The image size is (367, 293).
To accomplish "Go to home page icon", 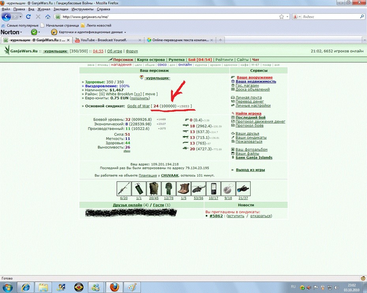I will 48,17.
